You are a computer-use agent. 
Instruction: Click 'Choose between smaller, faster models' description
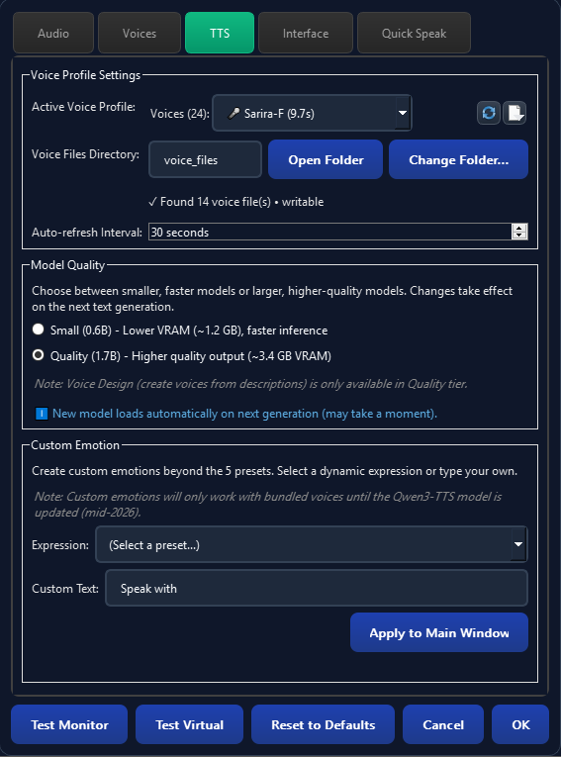tap(272, 299)
